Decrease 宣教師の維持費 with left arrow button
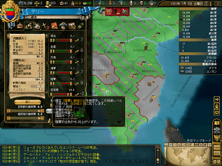Viewport: 222px width, 166px height. click(9, 111)
